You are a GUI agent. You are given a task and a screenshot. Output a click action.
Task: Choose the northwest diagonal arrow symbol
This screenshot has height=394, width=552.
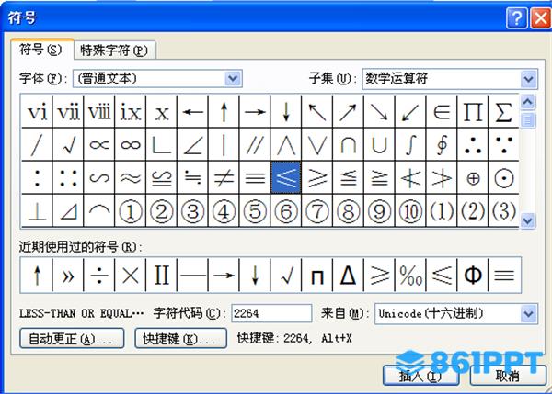pyautogui.click(x=316, y=112)
